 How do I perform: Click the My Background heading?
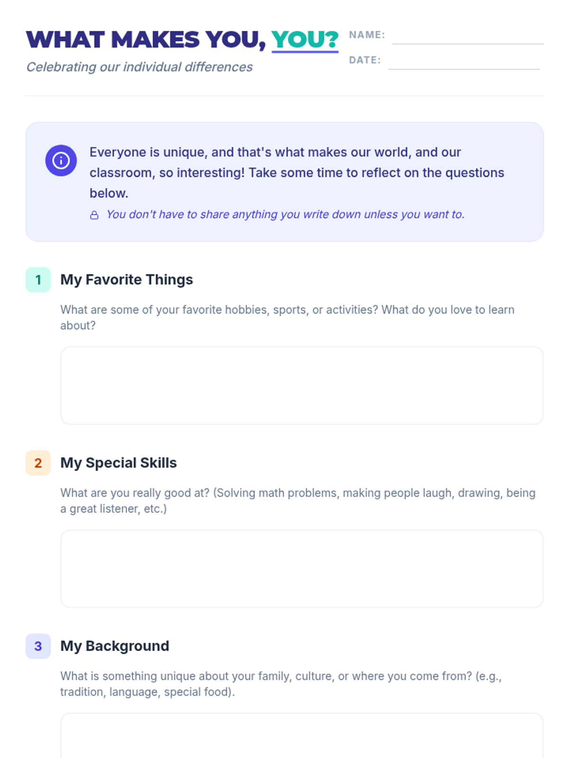pyautogui.click(x=115, y=646)
